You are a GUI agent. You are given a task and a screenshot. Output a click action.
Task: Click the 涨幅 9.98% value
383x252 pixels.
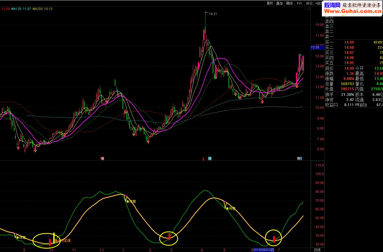point(349,79)
